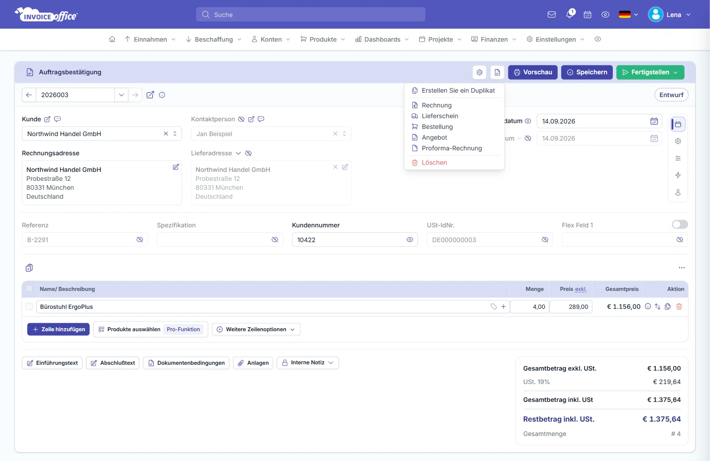Open the language flag dropdown
The image size is (710, 461).
tap(628, 14)
